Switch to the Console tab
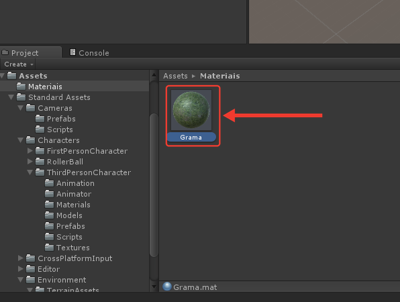The height and width of the screenshot is (302, 400). [89, 53]
